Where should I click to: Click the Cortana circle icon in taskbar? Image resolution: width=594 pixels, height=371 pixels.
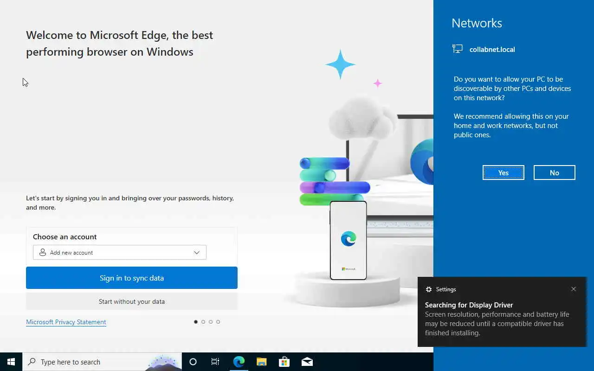pyautogui.click(x=193, y=362)
